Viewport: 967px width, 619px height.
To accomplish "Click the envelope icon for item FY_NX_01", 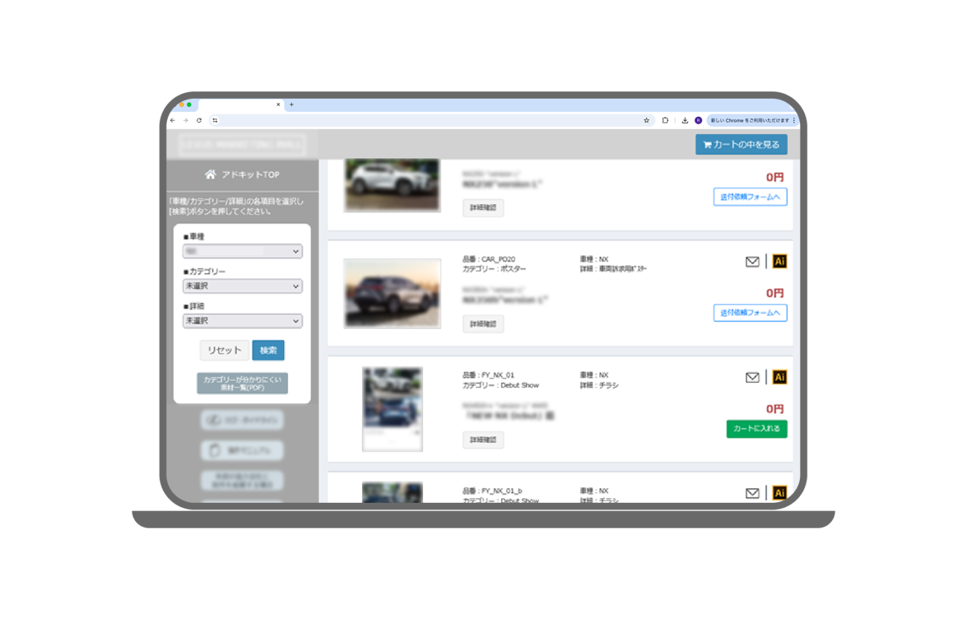I will point(752,378).
